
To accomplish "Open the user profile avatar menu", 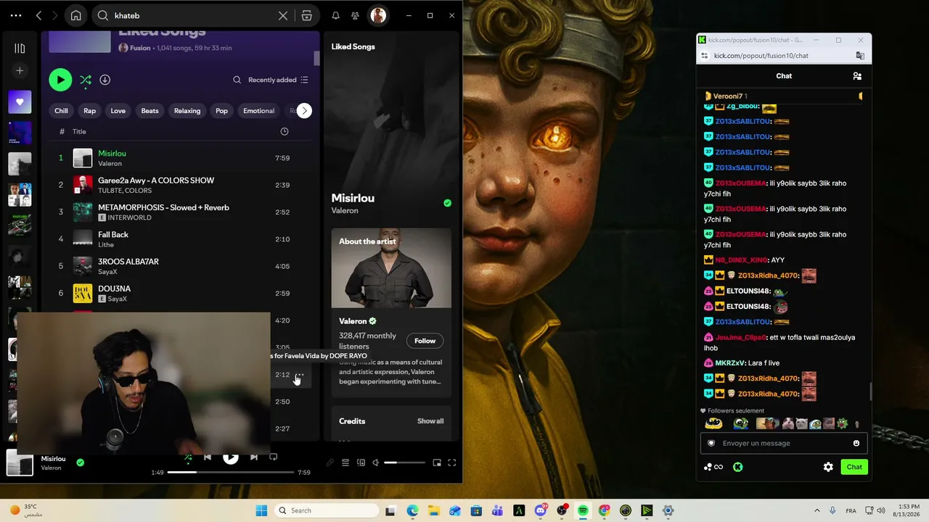I will (x=377, y=15).
